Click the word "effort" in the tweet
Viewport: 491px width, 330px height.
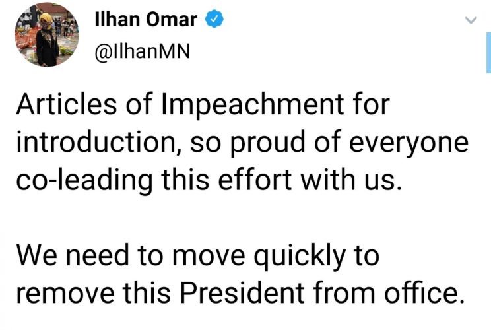270,180
